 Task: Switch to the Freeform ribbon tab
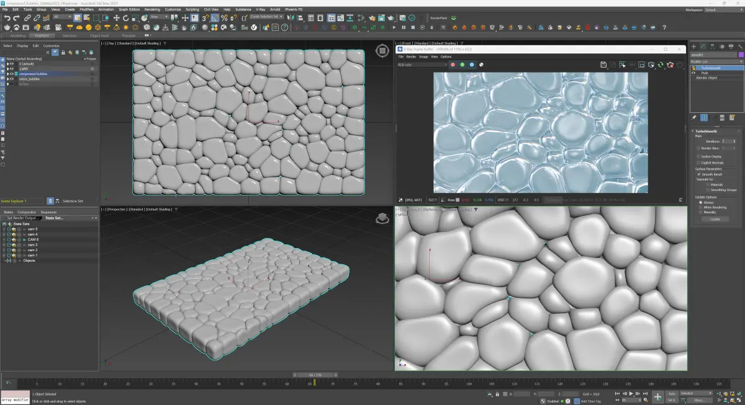coord(43,35)
